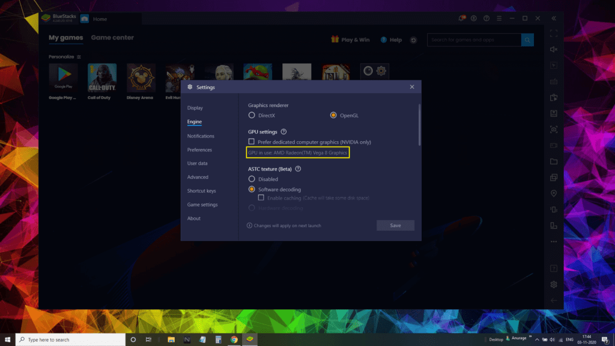Select Software decoding radio option
This screenshot has width=615, height=346.
[252, 189]
